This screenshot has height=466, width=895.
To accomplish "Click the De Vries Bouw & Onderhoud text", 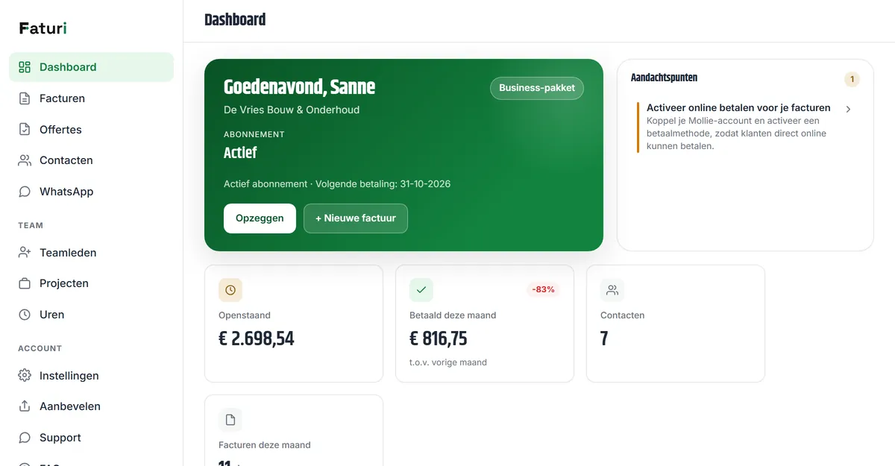I will [292, 110].
